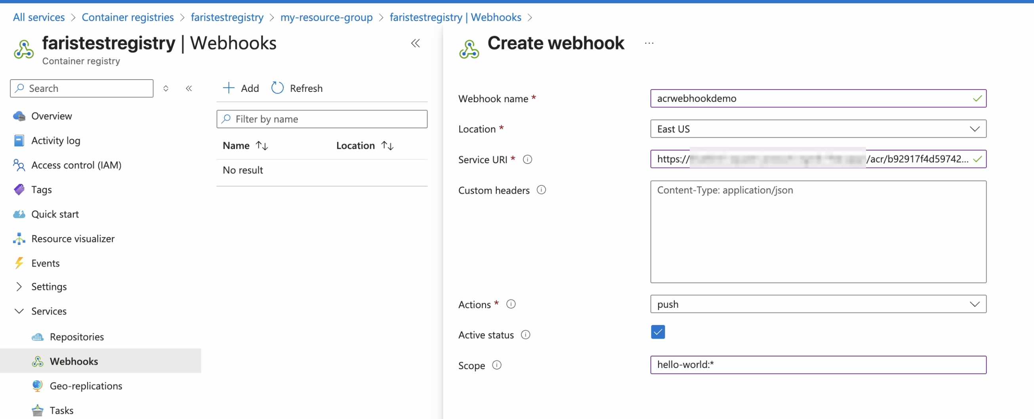The height and width of the screenshot is (419, 1034).
Task: Click the Filter by name field
Action: point(321,119)
